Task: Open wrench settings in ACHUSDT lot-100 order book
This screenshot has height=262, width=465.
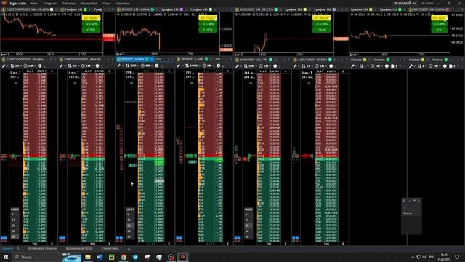Action: [x=238, y=65]
